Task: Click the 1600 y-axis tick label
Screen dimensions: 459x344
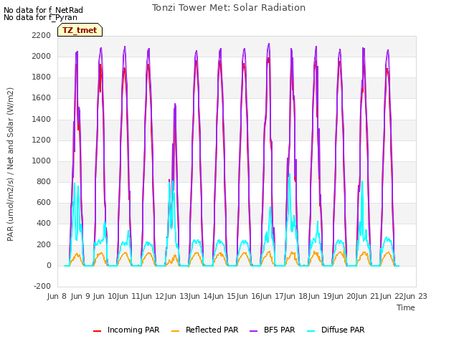Action: (x=42, y=98)
